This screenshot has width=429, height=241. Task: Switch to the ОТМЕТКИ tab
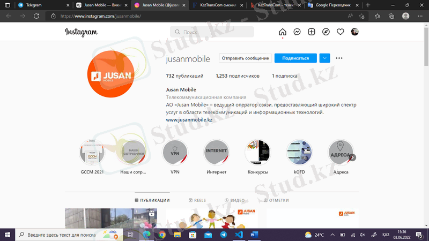coord(276,200)
